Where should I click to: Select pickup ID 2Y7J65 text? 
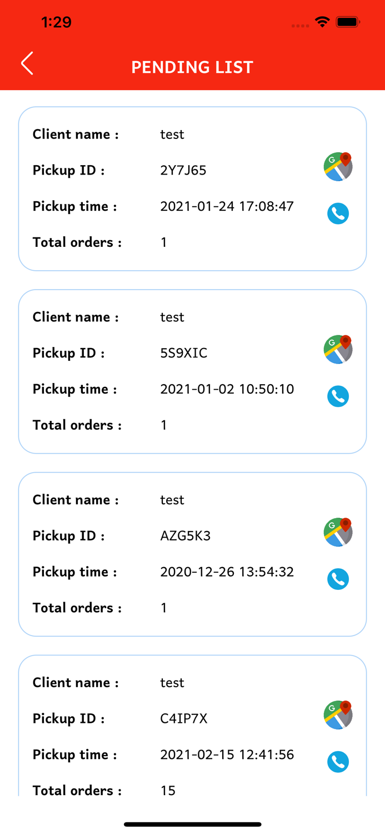click(x=183, y=170)
